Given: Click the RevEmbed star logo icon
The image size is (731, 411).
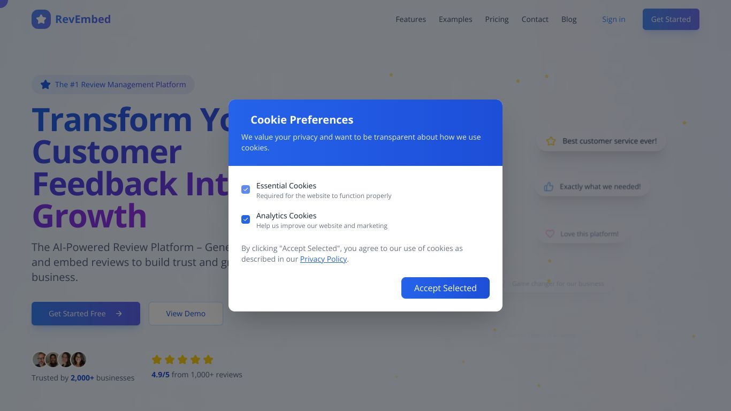Looking at the screenshot, I should pyautogui.click(x=41, y=19).
